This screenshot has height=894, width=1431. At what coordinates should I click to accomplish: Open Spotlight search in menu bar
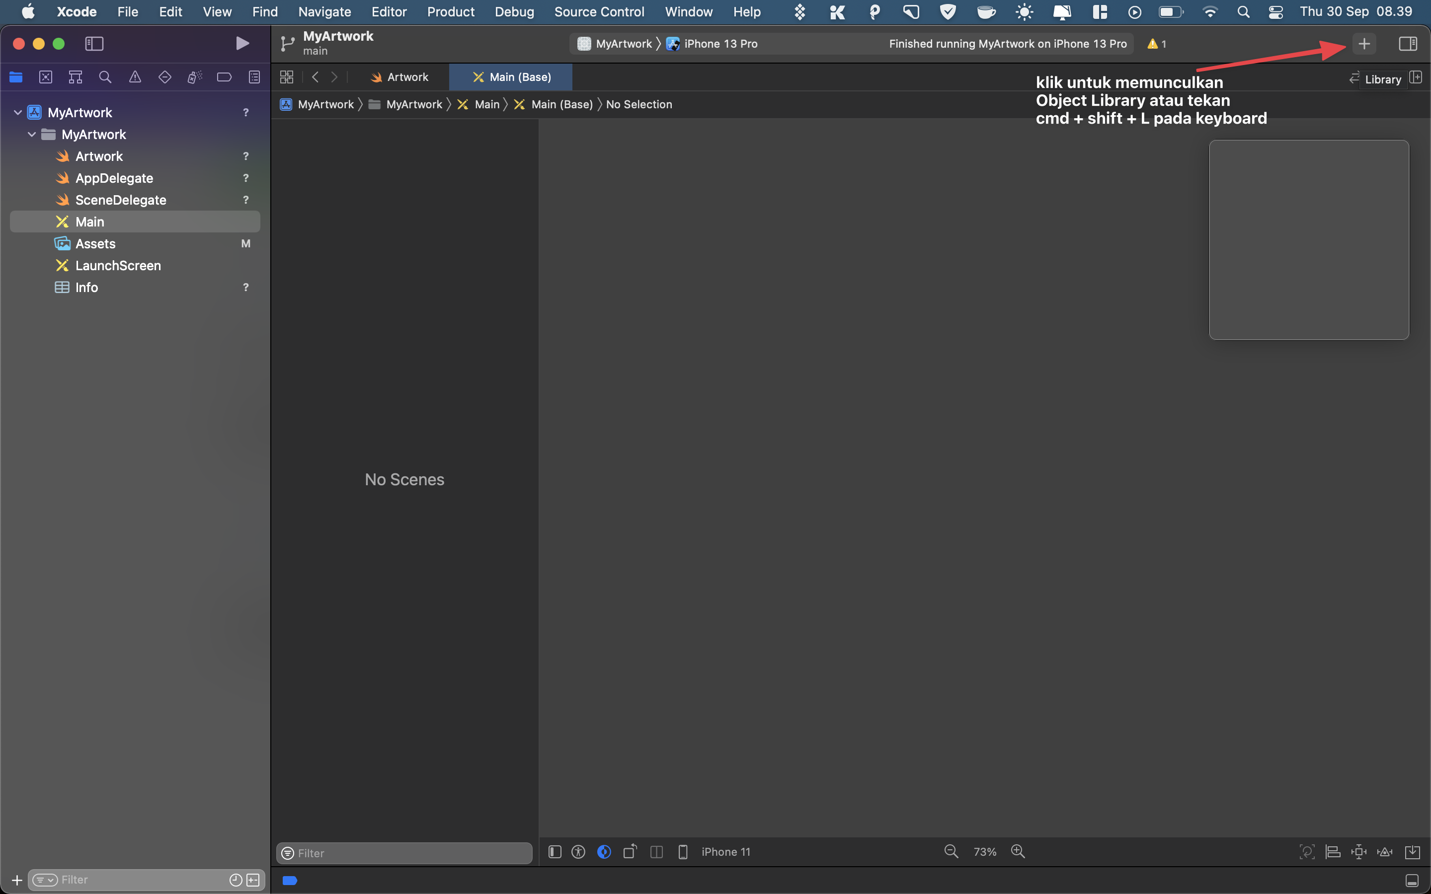[x=1243, y=12]
